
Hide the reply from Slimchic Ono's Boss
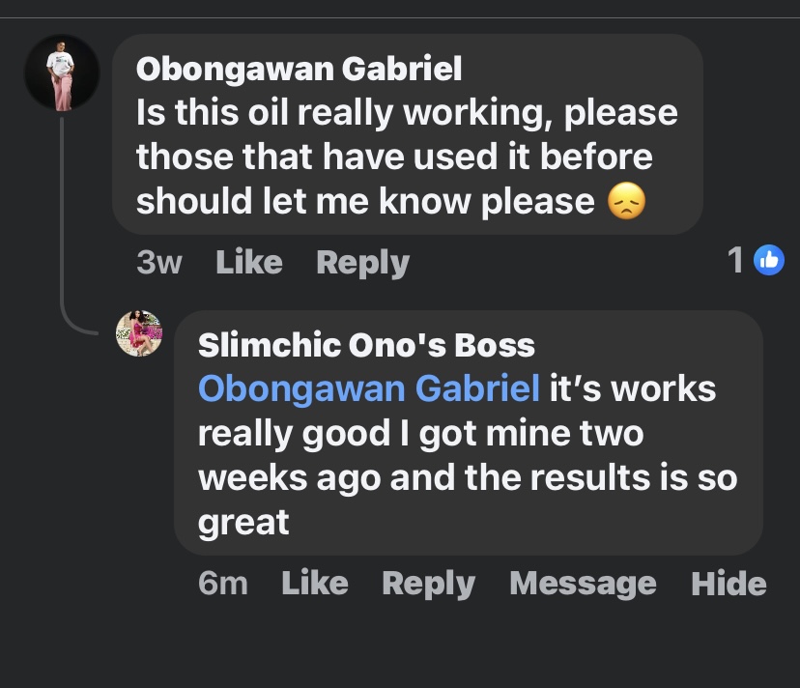(x=729, y=583)
